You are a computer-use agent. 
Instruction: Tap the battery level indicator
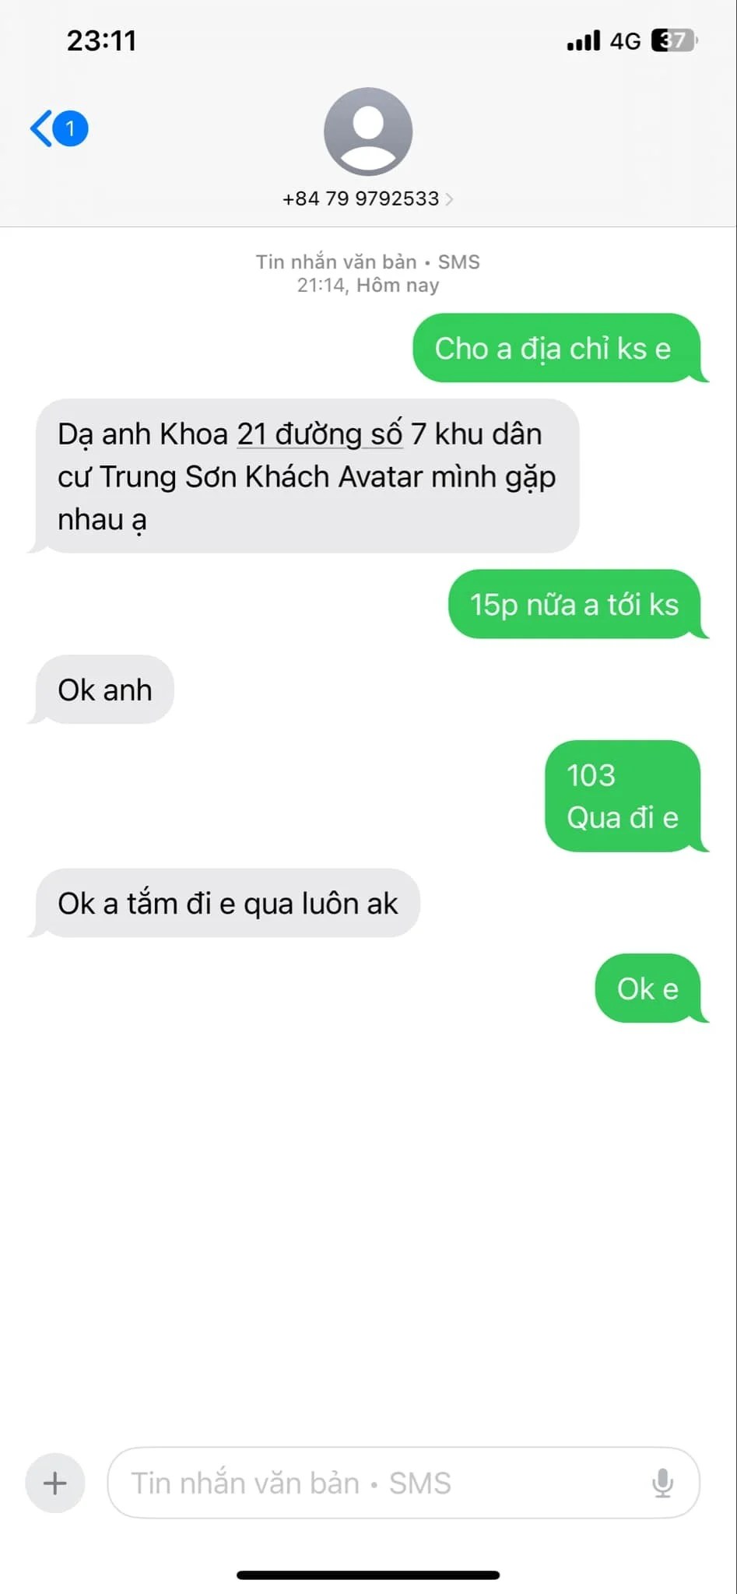[x=674, y=40]
